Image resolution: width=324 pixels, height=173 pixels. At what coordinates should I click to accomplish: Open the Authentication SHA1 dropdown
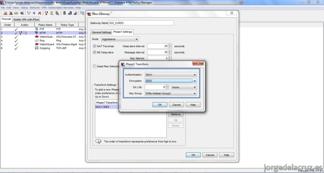171,75
